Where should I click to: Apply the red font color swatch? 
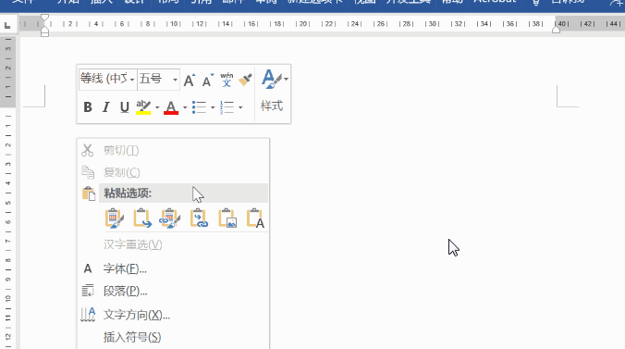tap(171, 107)
